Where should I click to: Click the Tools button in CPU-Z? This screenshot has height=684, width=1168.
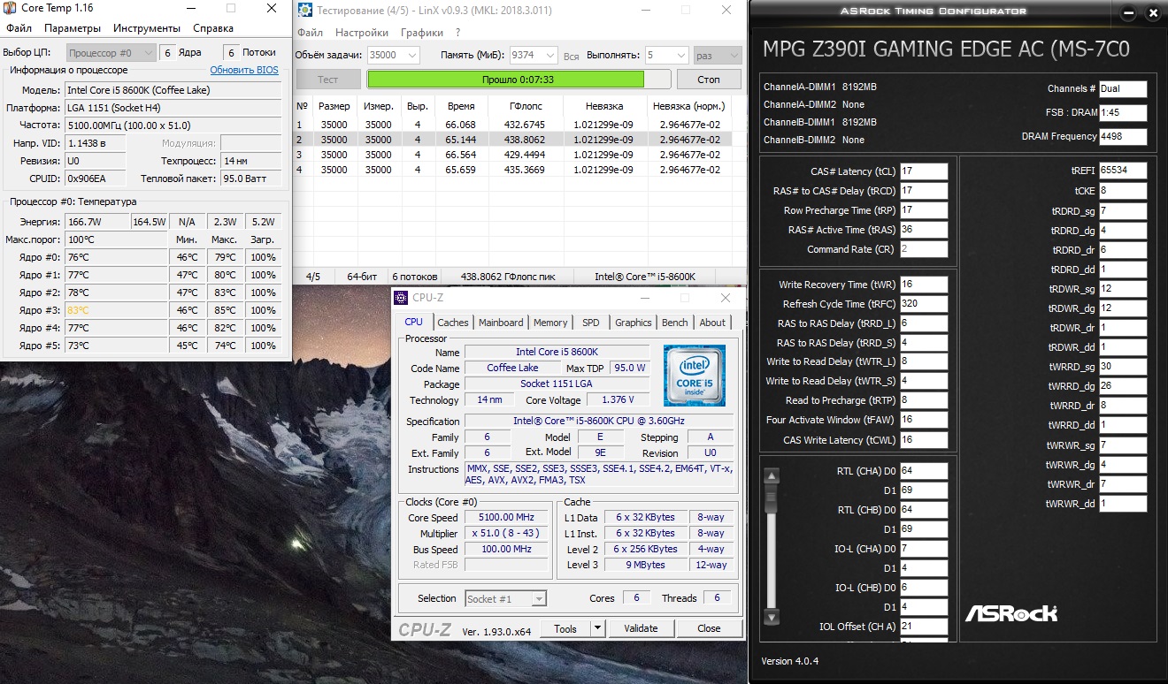pyautogui.click(x=565, y=628)
